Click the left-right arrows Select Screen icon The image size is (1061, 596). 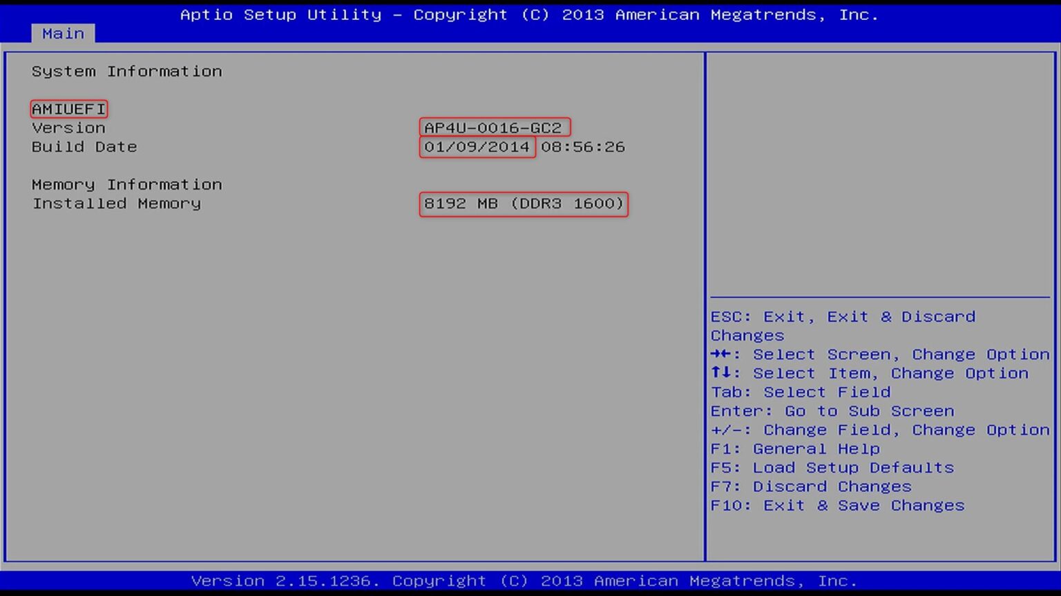(721, 354)
